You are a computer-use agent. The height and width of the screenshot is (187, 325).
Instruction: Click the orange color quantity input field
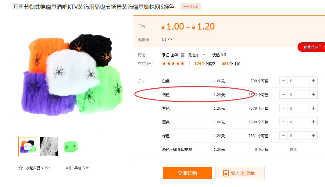point(298,95)
